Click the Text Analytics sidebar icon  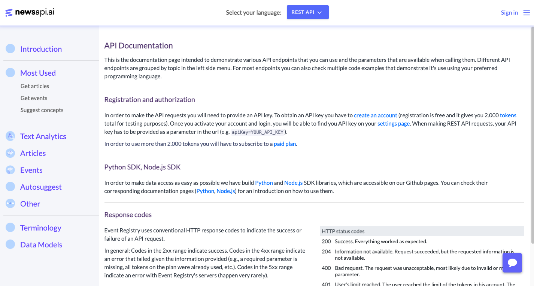(x=10, y=136)
